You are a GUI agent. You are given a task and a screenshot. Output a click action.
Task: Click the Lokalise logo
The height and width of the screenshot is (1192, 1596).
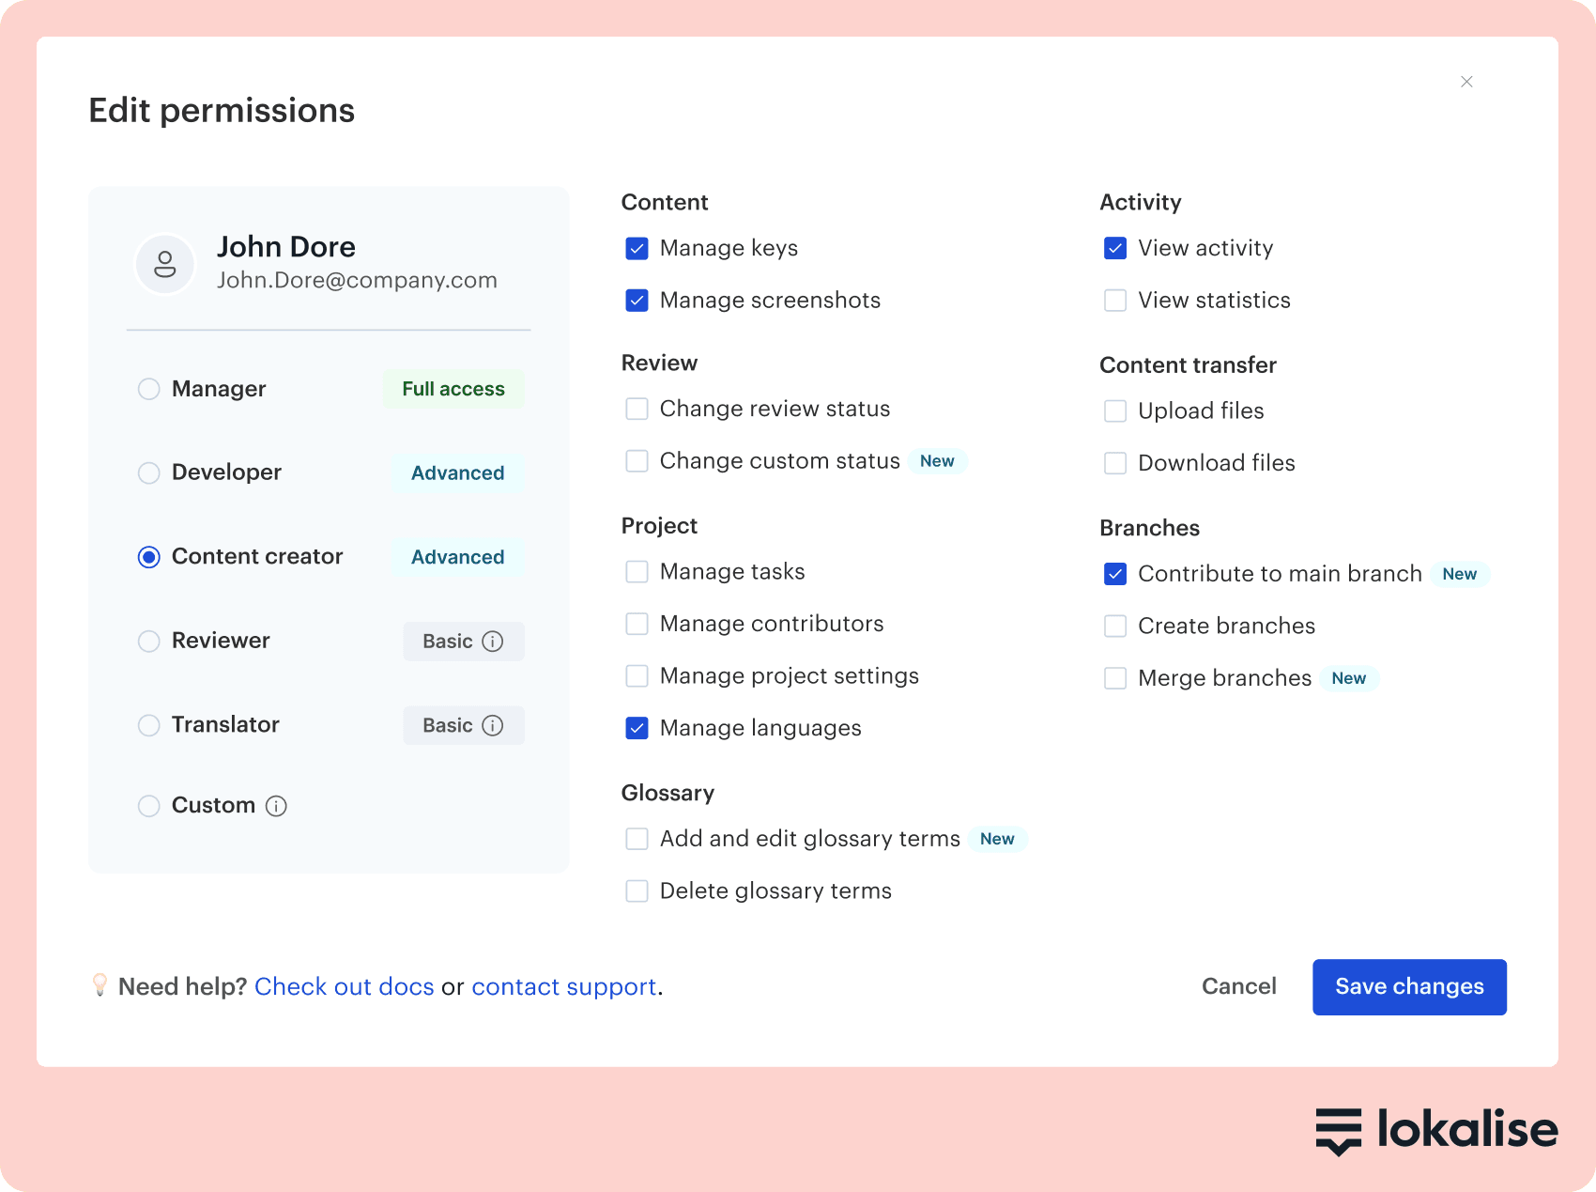pyautogui.click(x=1436, y=1130)
